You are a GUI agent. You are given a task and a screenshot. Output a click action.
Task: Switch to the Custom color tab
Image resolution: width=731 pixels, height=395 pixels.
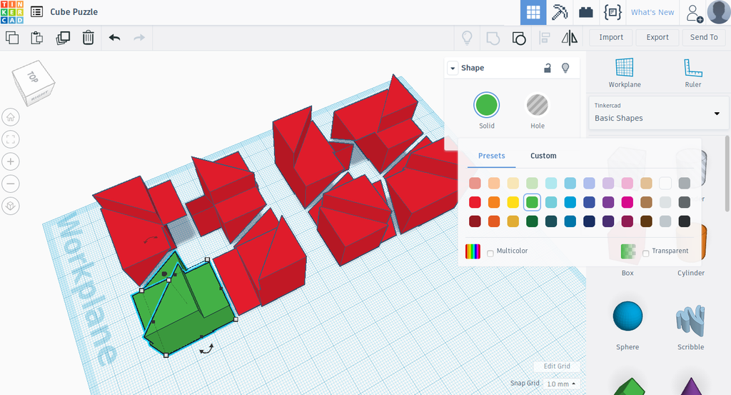pos(543,156)
